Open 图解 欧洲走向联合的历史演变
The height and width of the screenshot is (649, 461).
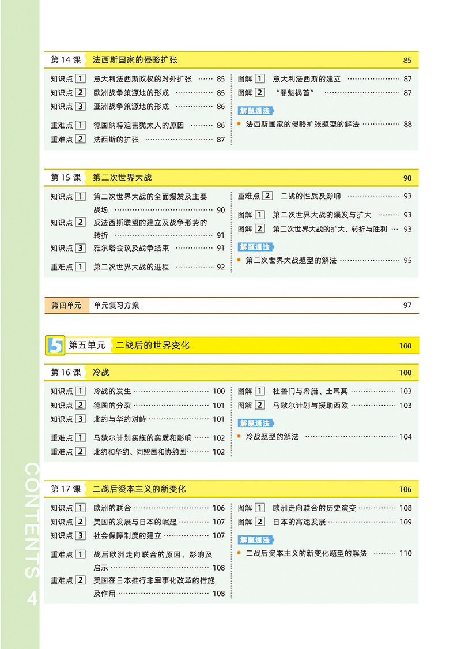(314, 508)
